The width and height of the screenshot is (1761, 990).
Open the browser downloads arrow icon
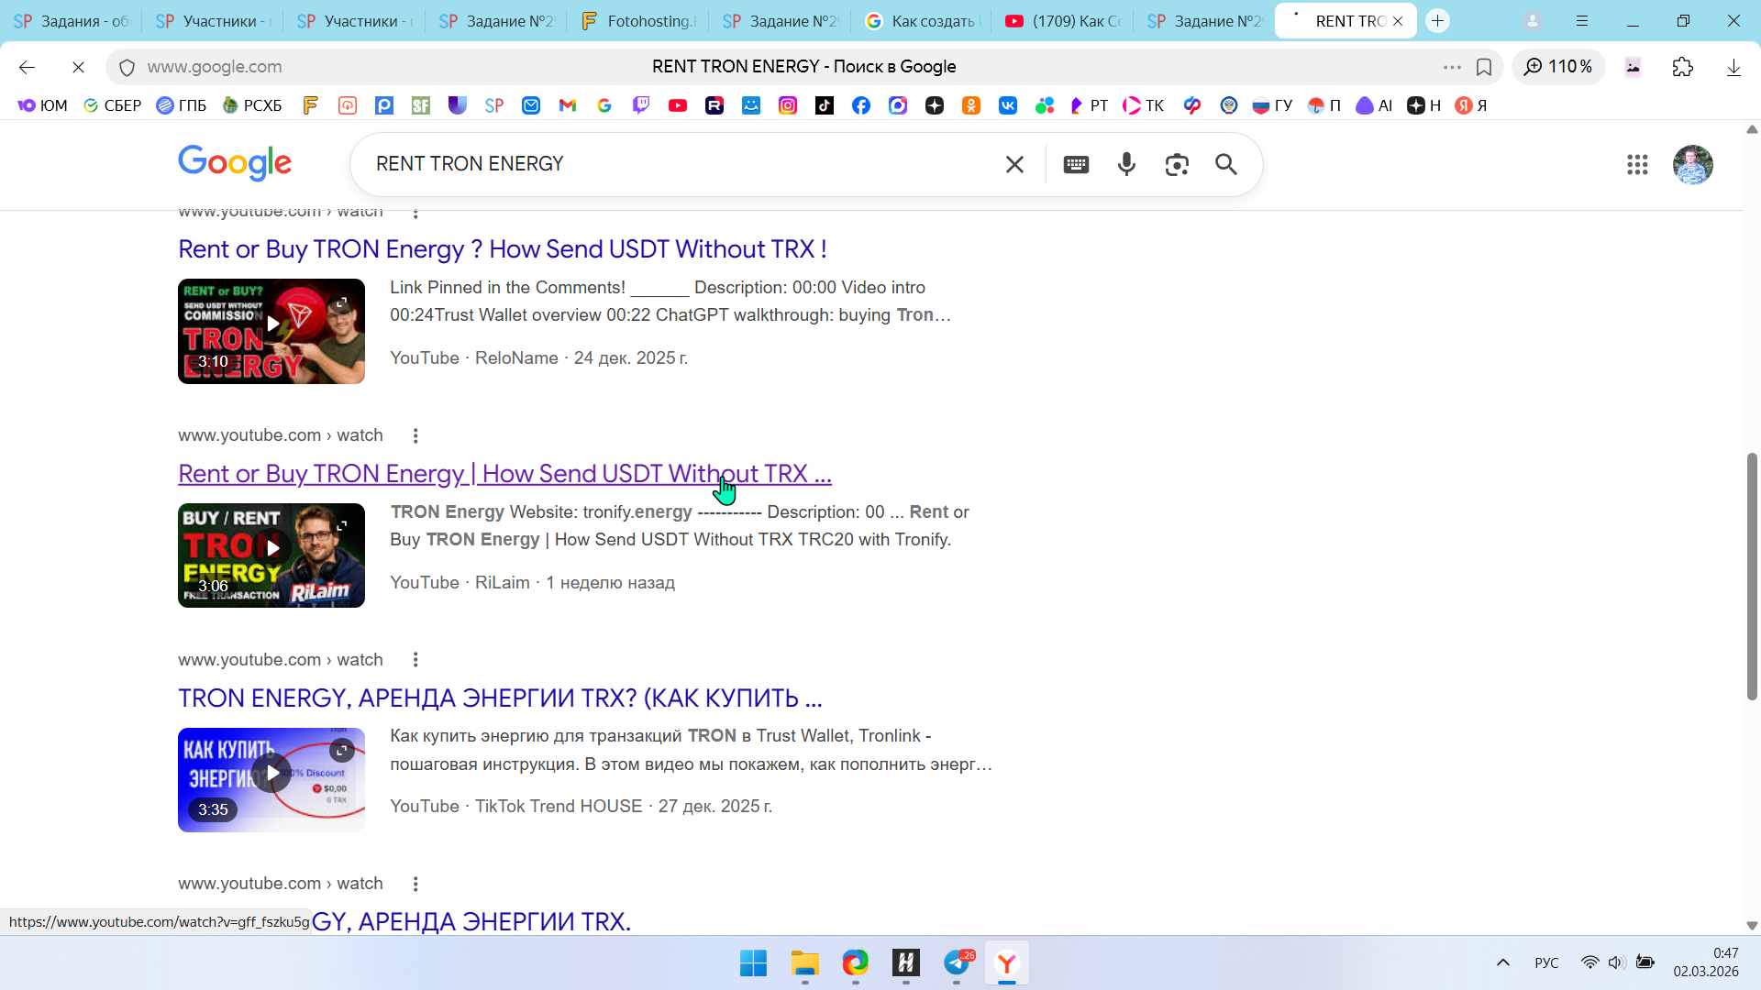click(x=1733, y=67)
